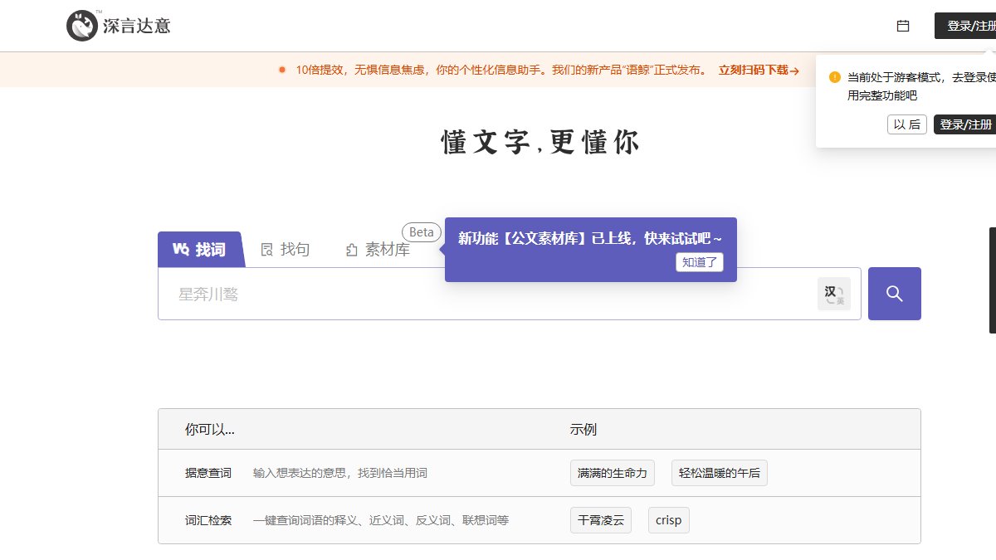Click the 找句 tab document icon

coord(267,250)
